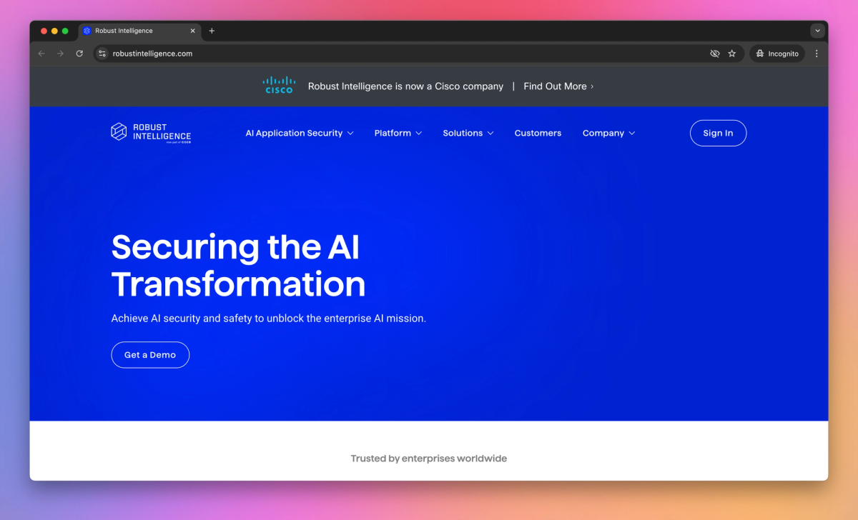The width and height of the screenshot is (858, 520).
Task: Bookmark this page with the star icon
Action: click(x=732, y=54)
